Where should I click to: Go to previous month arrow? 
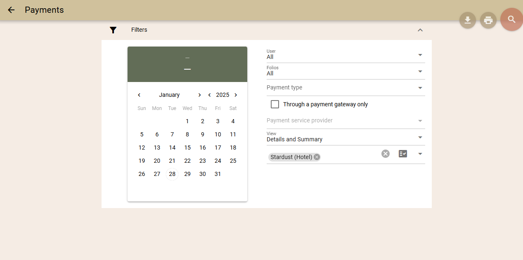(x=139, y=95)
